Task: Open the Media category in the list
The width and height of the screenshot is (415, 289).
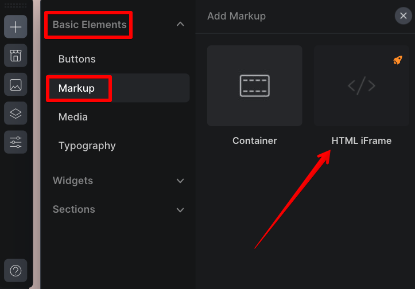Action: (x=73, y=117)
